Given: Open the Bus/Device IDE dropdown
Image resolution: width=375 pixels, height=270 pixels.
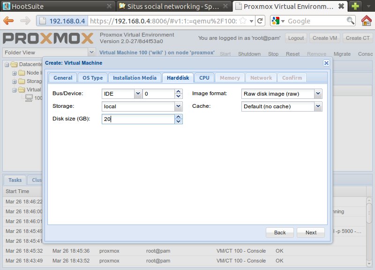Looking at the screenshot, I should pos(138,94).
